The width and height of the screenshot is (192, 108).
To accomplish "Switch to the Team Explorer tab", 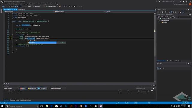I will click(x=171, y=61).
